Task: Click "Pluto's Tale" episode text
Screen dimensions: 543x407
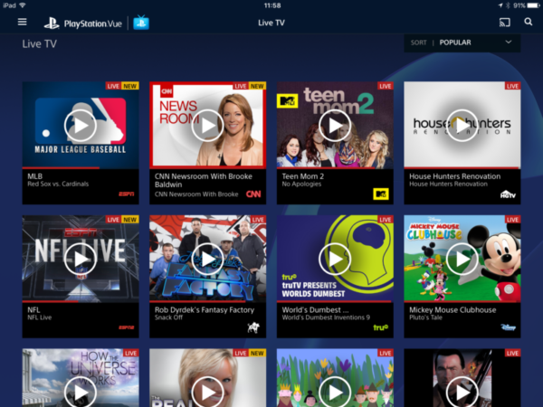Action: 425,317
